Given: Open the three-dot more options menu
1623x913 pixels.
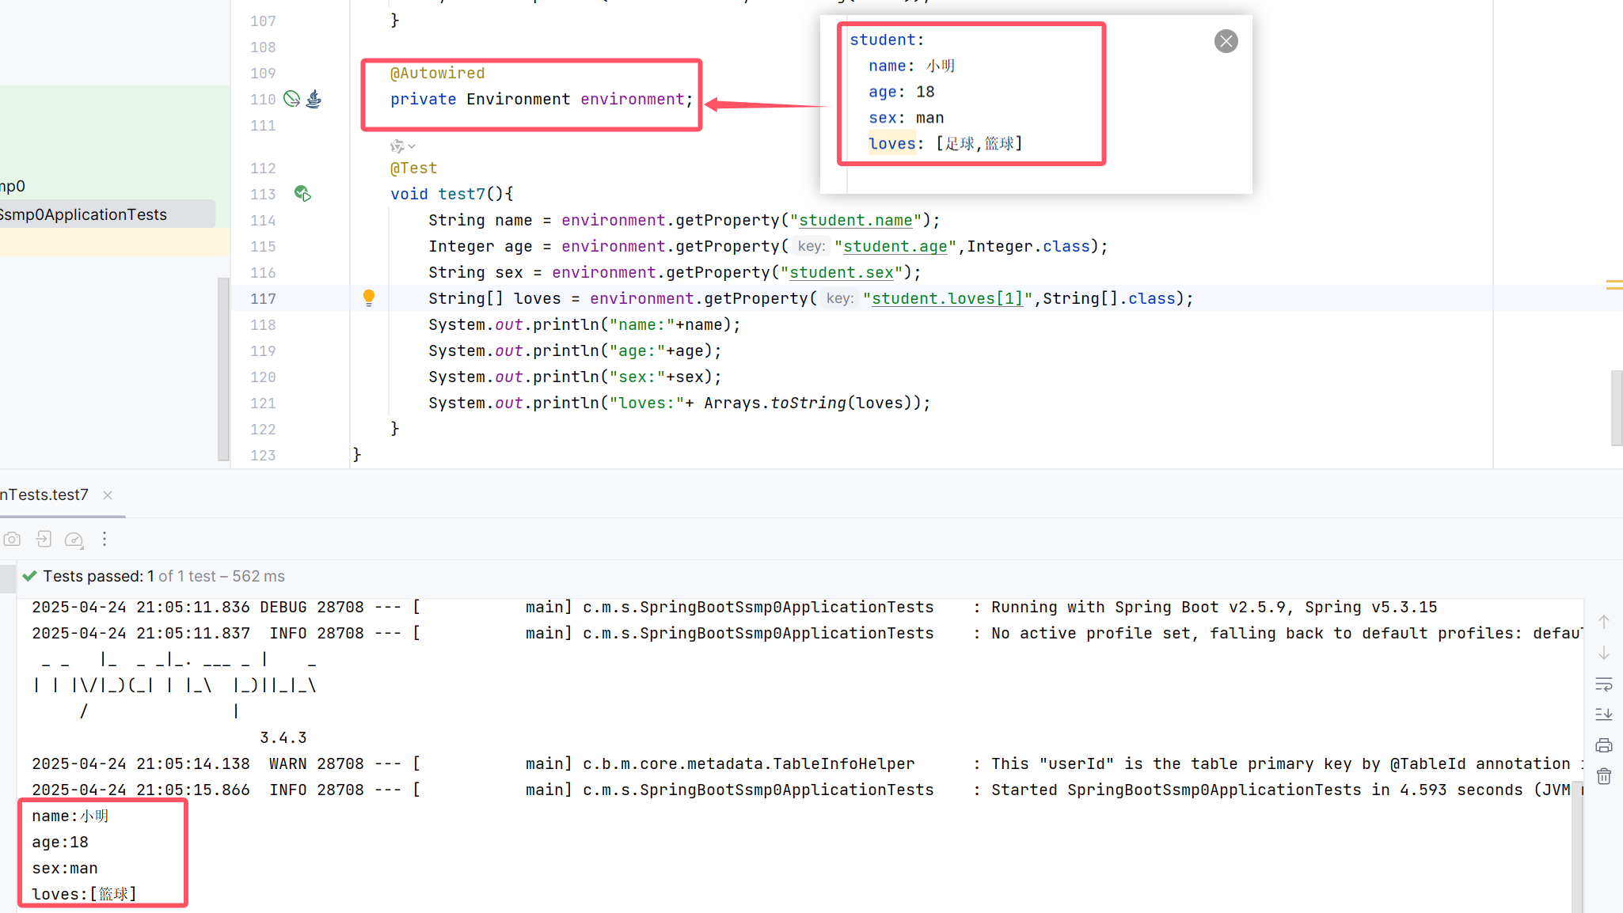Looking at the screenshot, I should 105,540.
